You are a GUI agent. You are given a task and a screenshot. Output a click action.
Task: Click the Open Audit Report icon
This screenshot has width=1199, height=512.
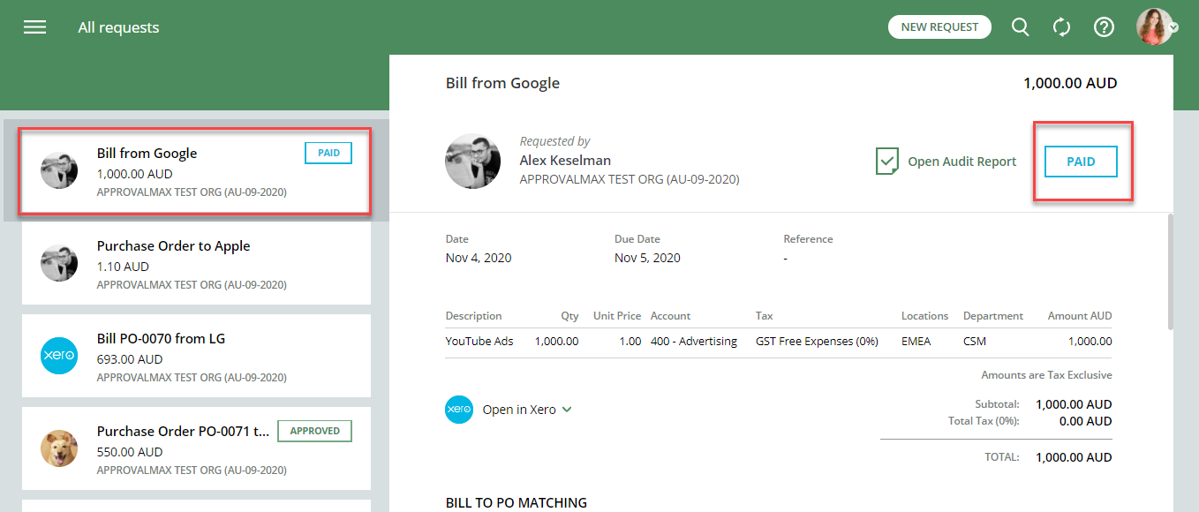coord(886,162)
